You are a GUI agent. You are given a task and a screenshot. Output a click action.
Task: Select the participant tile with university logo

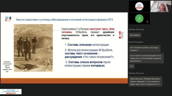(139, 6)
